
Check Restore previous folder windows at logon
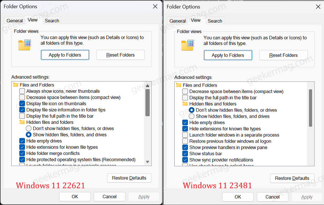185,141
